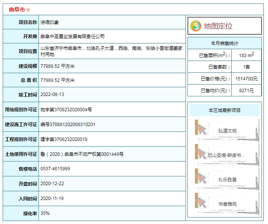This screenshot has height=224, width=268.
Task: Click the 售楼电话 label cell
Action: click(21, 169)
